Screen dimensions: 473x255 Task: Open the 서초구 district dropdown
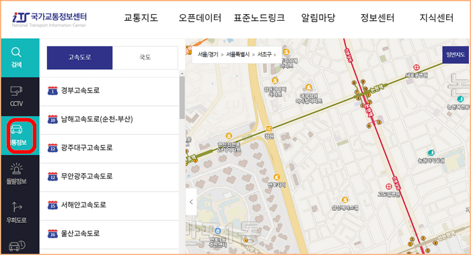tap(266, 54)
